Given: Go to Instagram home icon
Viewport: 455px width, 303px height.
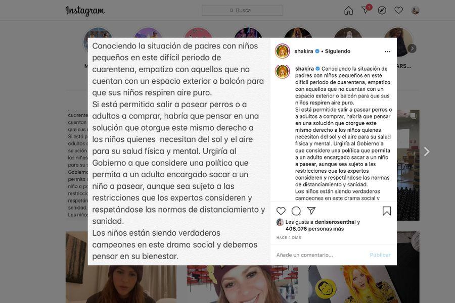Looking at the screenshot, I should tap(348, 11).
